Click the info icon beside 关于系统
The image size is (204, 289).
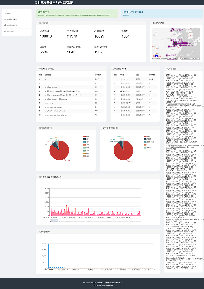pyautogui.click(x=5, y=31)
